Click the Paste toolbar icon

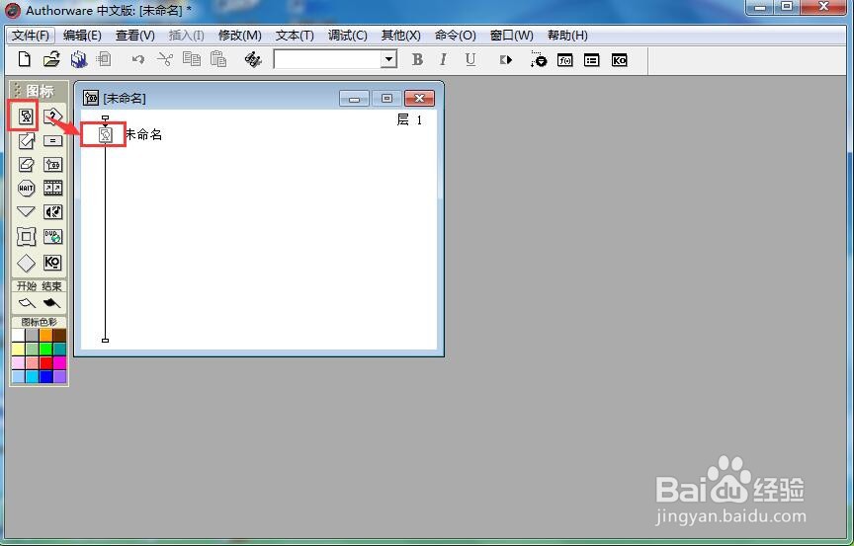point(218,58)
